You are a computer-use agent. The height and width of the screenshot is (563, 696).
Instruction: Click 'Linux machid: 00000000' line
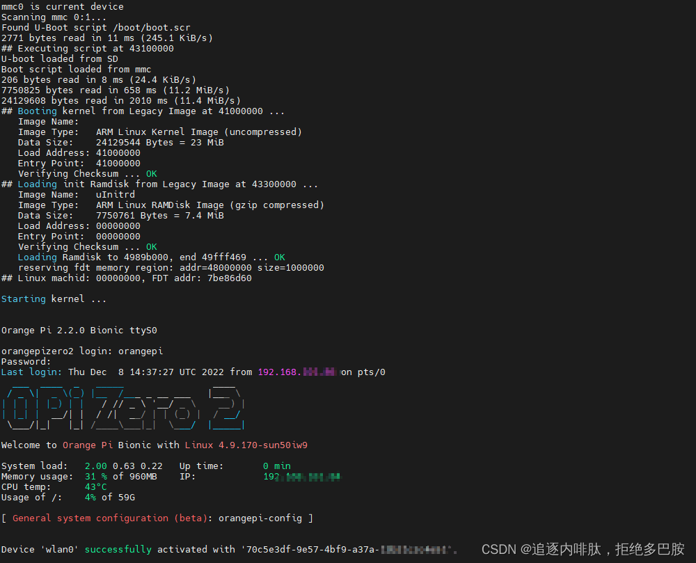127,278
